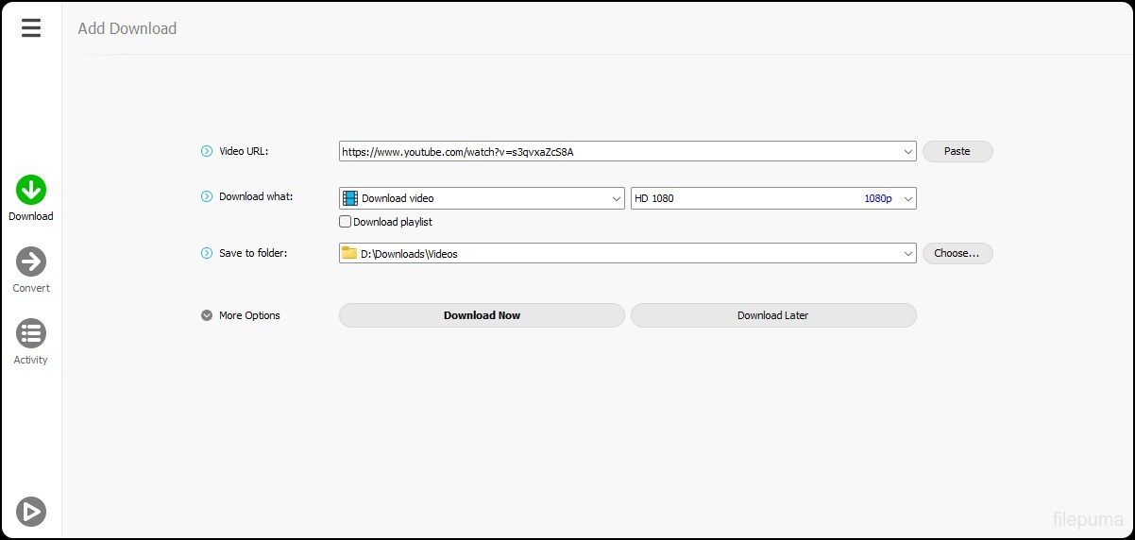
Task: Expand the More Options section
Action: tap(207, 315)
